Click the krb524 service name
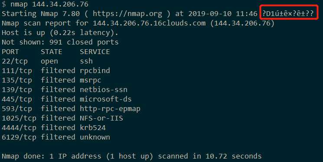The image size is (323, 162). (93, 127)
